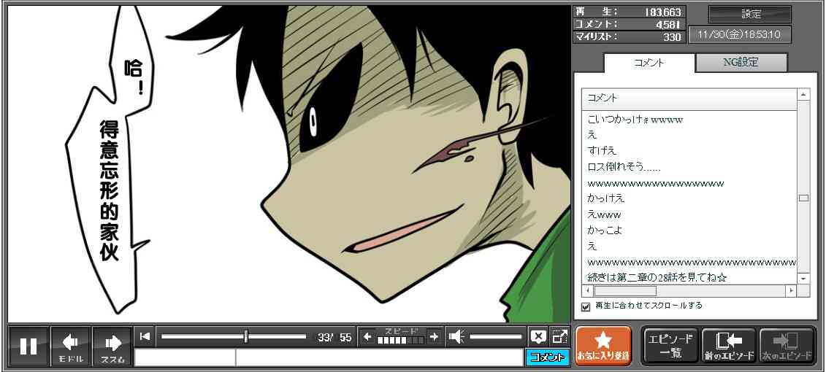Jump to the first page icon

tap(145, 336)
